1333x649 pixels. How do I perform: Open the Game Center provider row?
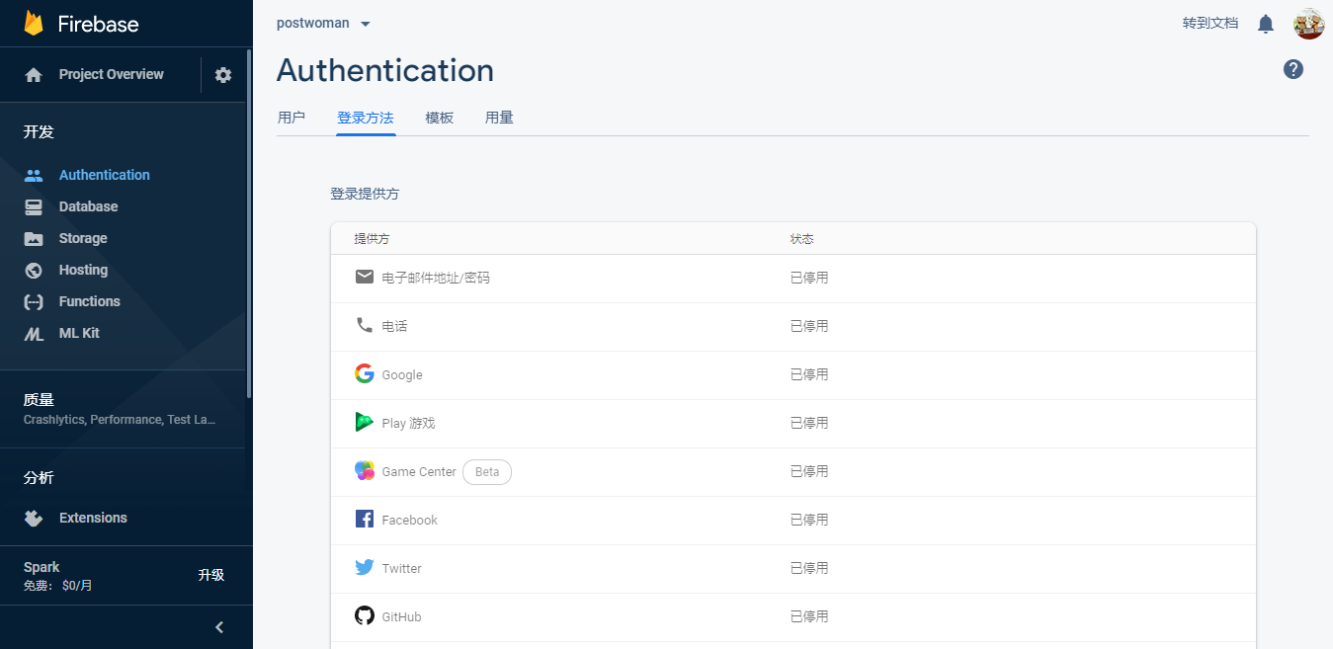(793, 471)
